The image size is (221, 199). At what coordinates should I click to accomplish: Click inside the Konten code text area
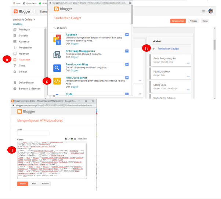click(x=51, y=160)
